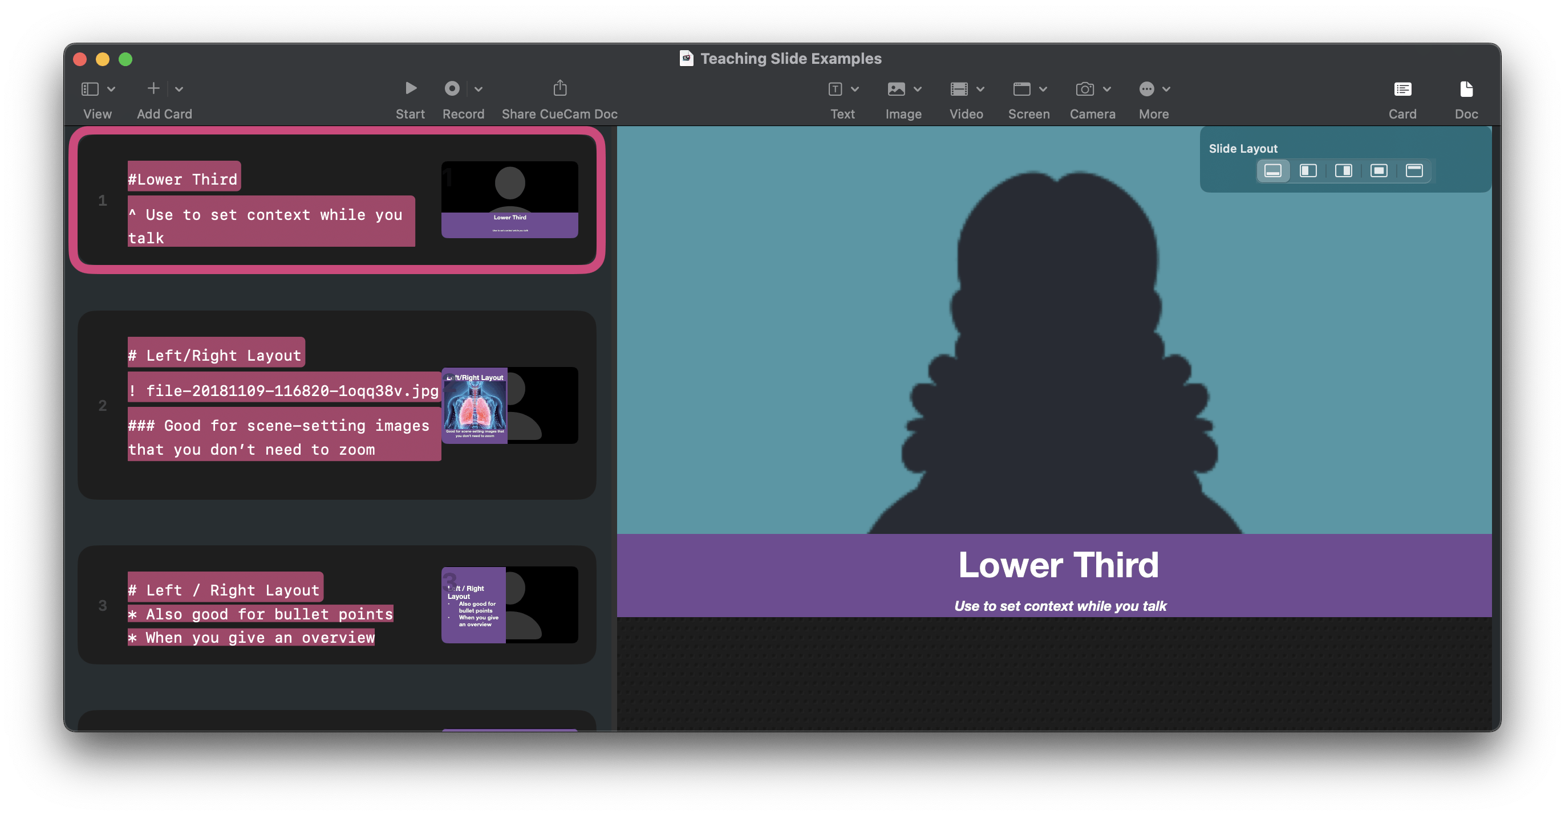Viewport: 1565px width, 816px height.
Task: Click the Add Card plus icon
Action: click(154, 89)
